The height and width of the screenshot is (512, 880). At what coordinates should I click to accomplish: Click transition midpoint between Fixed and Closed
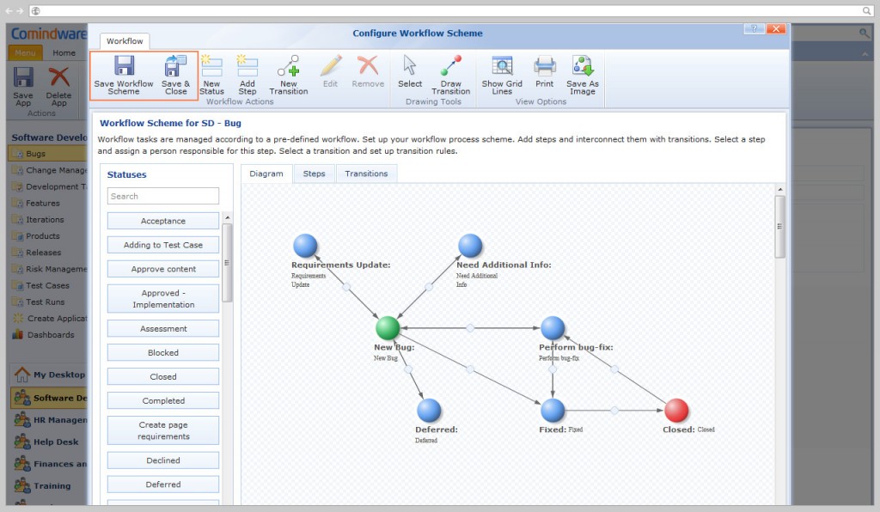614,411
